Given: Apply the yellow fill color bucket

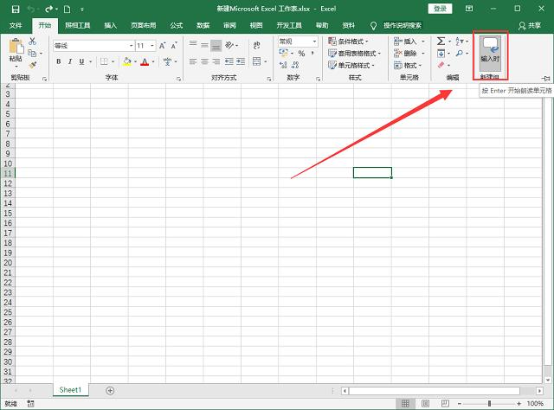Looking at the screenshot, I should click(127, 61).
